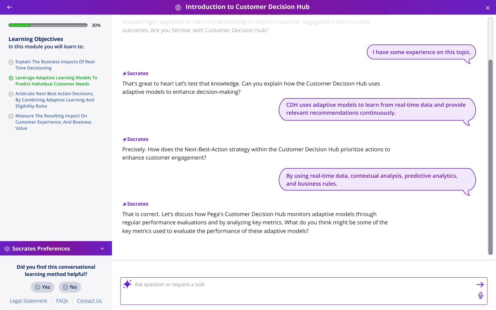Click the Socrates message starting 'That's great to hear'
This screenshot has height=310, width=496.
[x=251, y=87]
